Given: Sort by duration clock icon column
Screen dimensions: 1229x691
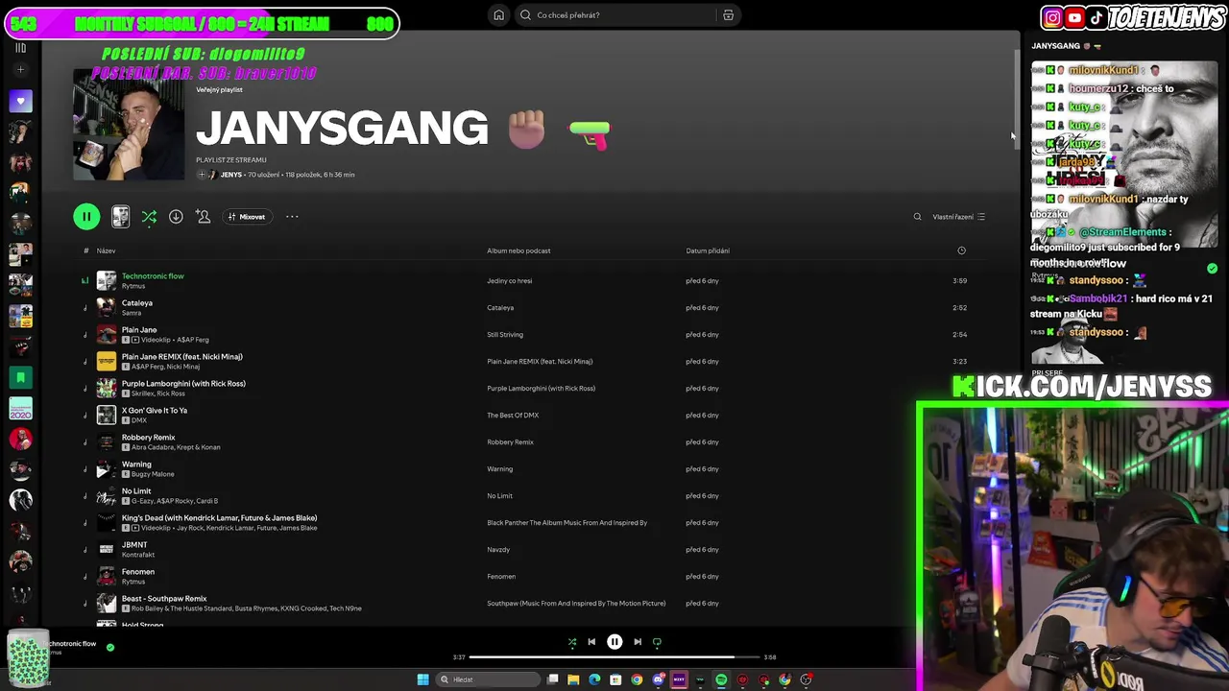Looking at the screenshot, I should coord(961,250).
